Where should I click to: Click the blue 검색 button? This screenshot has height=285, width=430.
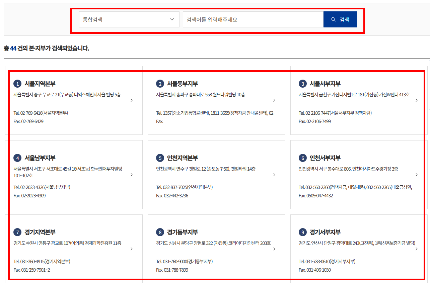(x=340, y=19)
